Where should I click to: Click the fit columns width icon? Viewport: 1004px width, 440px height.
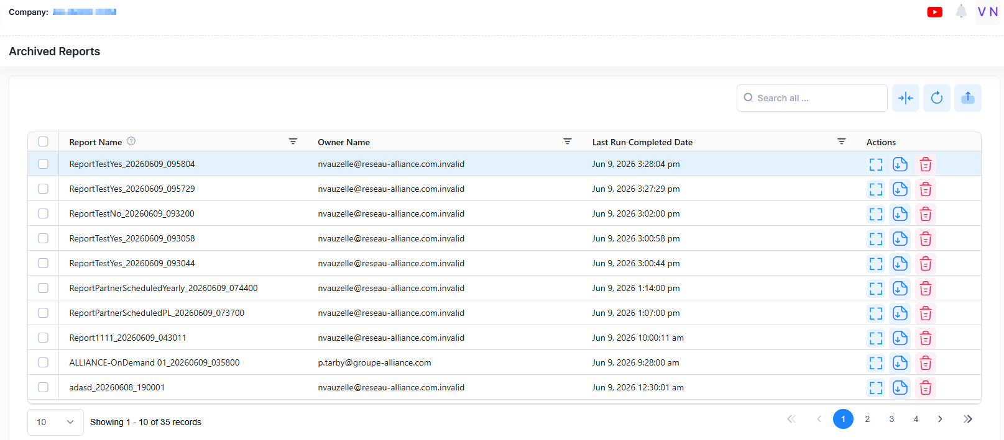pos(906,98)
